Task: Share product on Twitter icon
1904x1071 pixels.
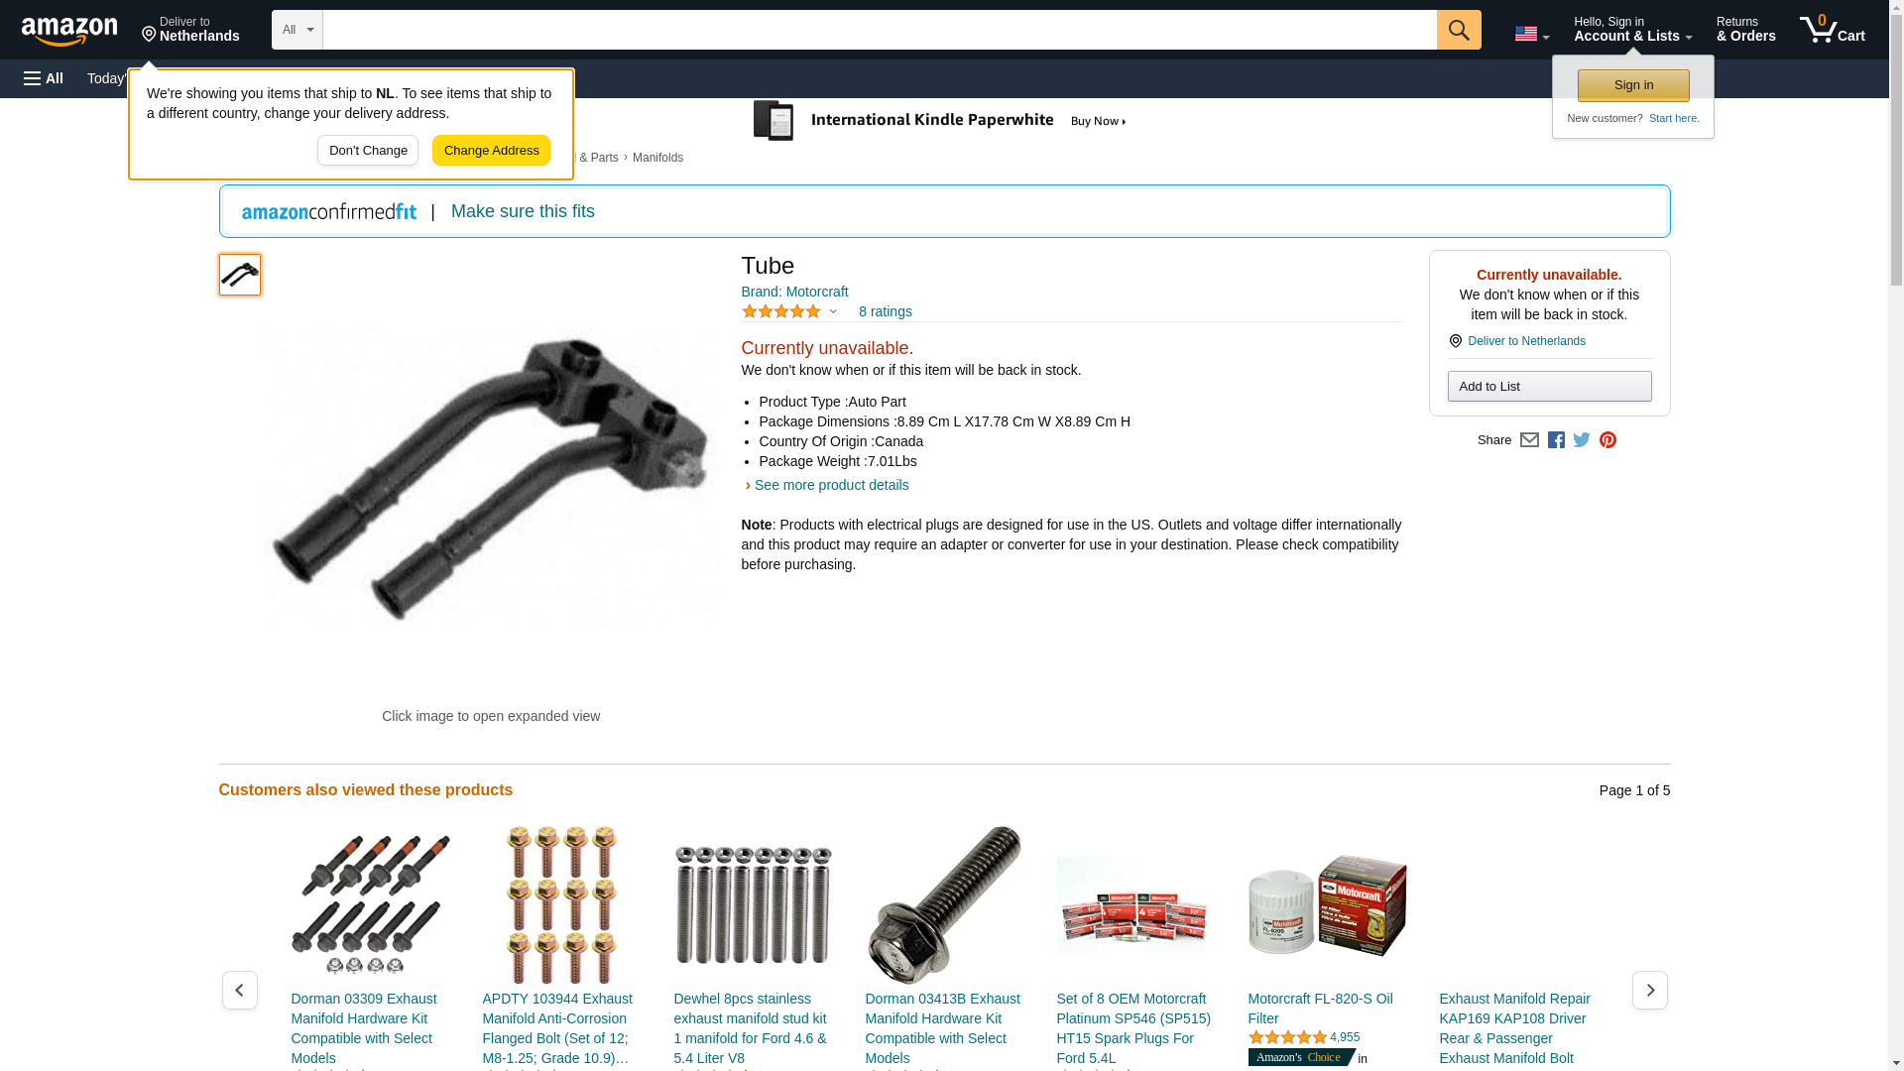Action: 1582,440
